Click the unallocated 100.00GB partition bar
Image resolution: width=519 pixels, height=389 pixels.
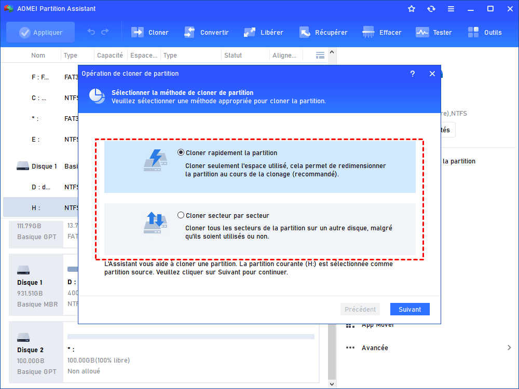pyautogui.click(x=191, y=337)
